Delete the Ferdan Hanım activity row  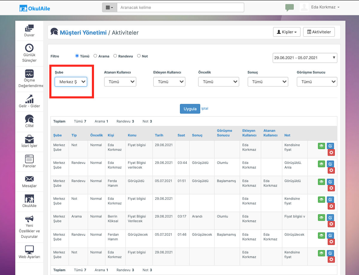[331, 242]
